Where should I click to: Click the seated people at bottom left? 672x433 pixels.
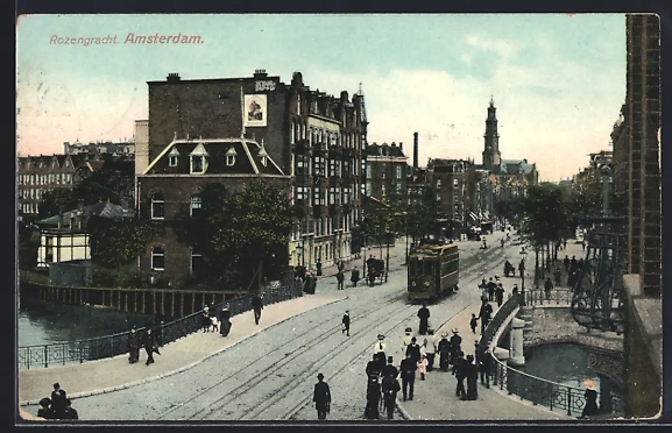click(57, 404)
